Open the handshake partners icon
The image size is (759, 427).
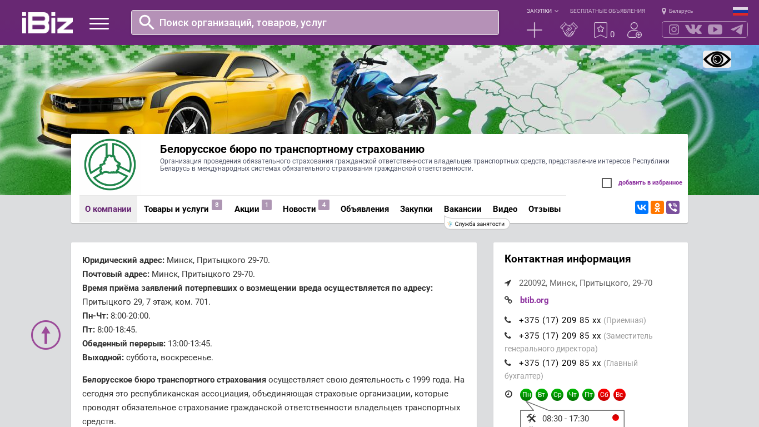coord(568,30)
